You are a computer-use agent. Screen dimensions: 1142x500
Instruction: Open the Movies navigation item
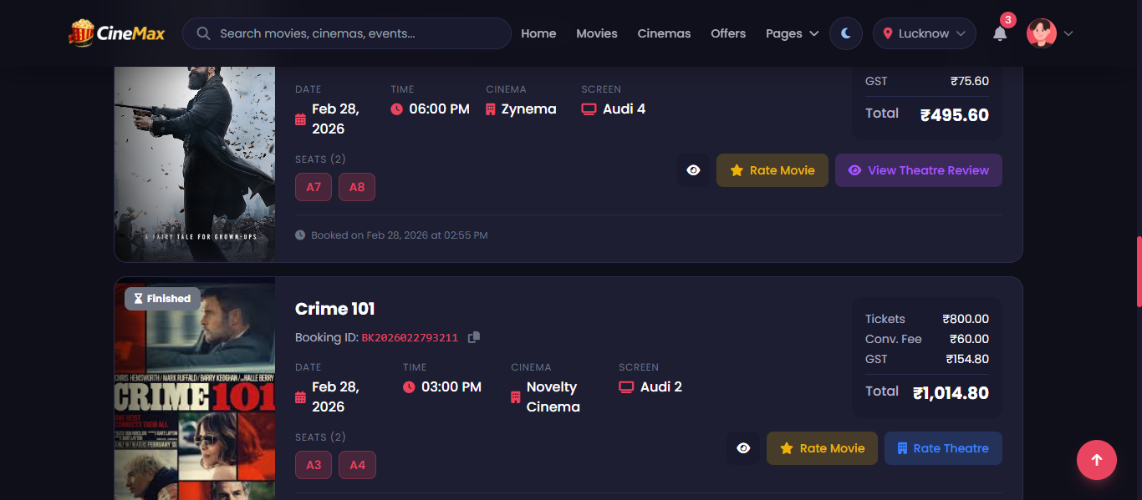[596, 33]
